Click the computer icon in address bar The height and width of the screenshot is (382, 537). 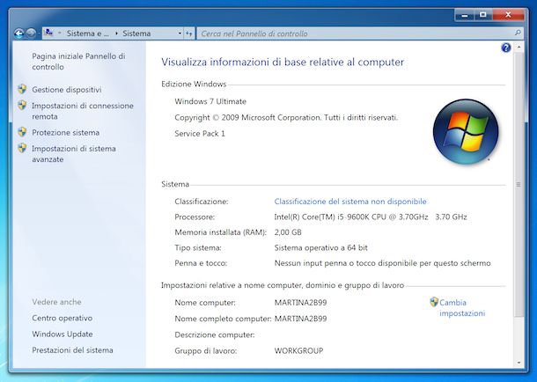[x=49, y=33]
